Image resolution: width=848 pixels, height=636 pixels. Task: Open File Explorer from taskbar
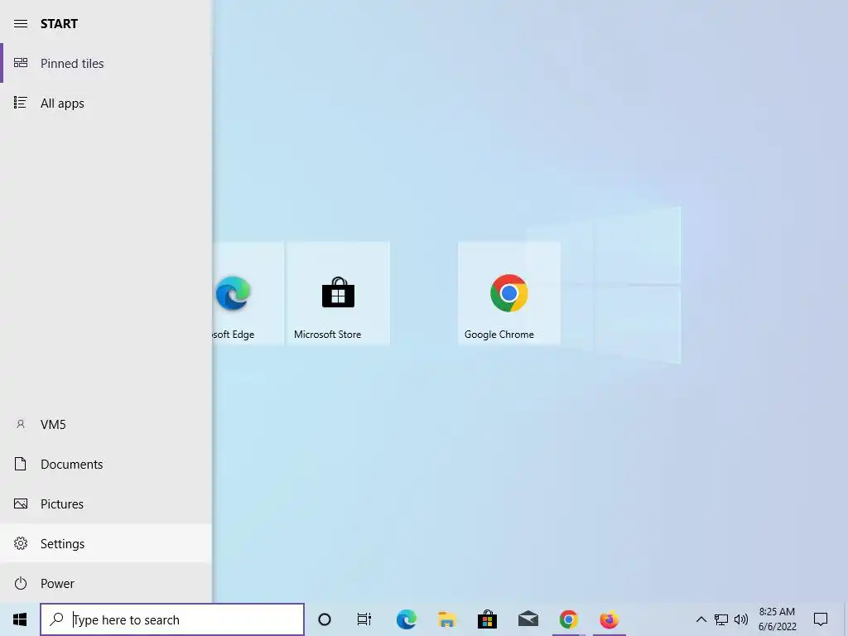tap(446, 619)
